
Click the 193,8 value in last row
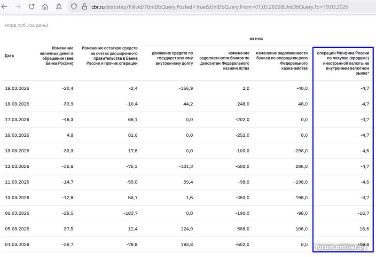tap(187, 244)
